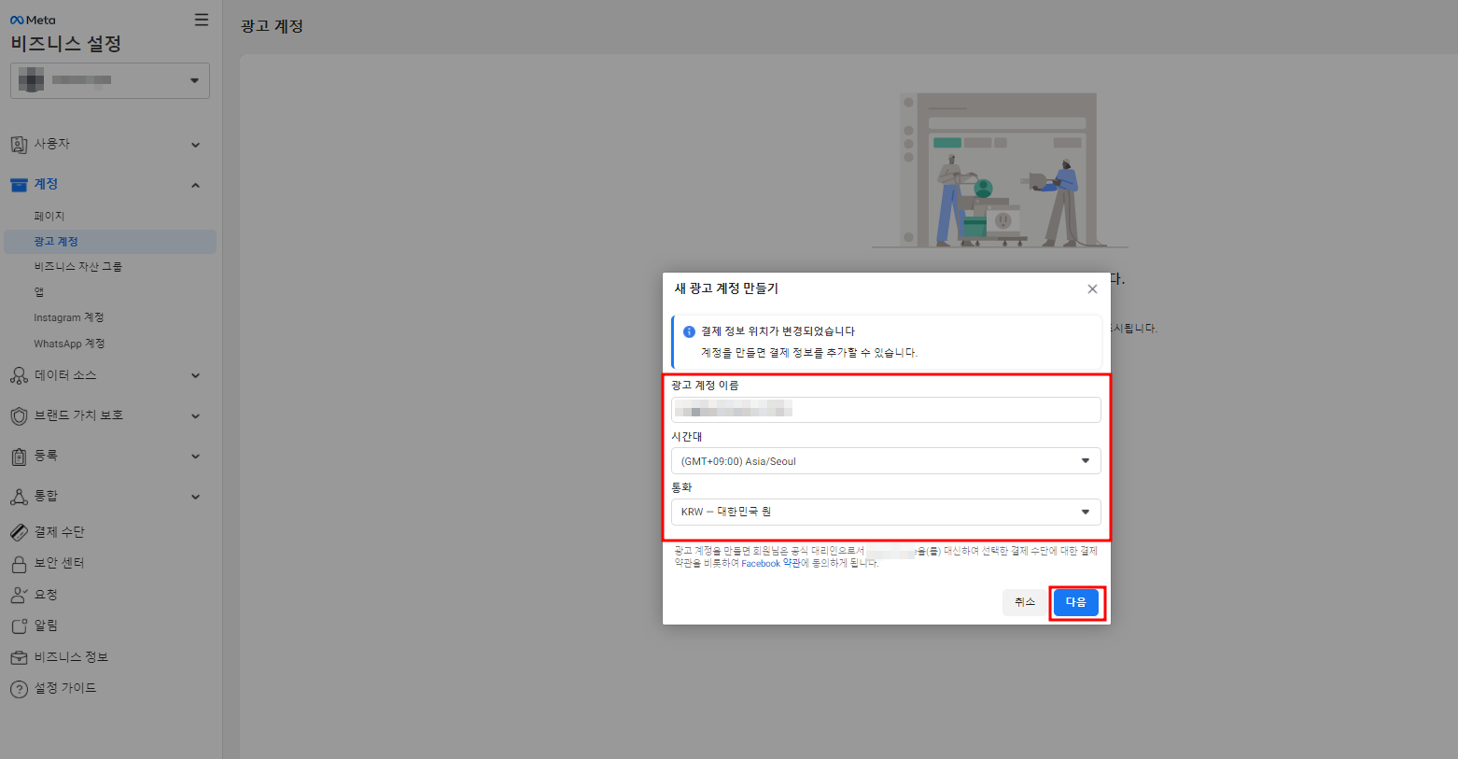
Task: Follow the Facebook 약관 link
Action: click(x=771, y=564)
